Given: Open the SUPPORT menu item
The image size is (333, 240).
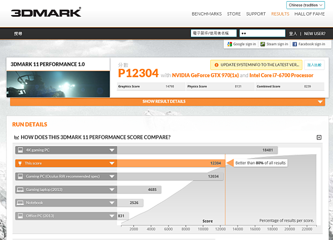Looking at the screenshot, I should click(256, 14).
